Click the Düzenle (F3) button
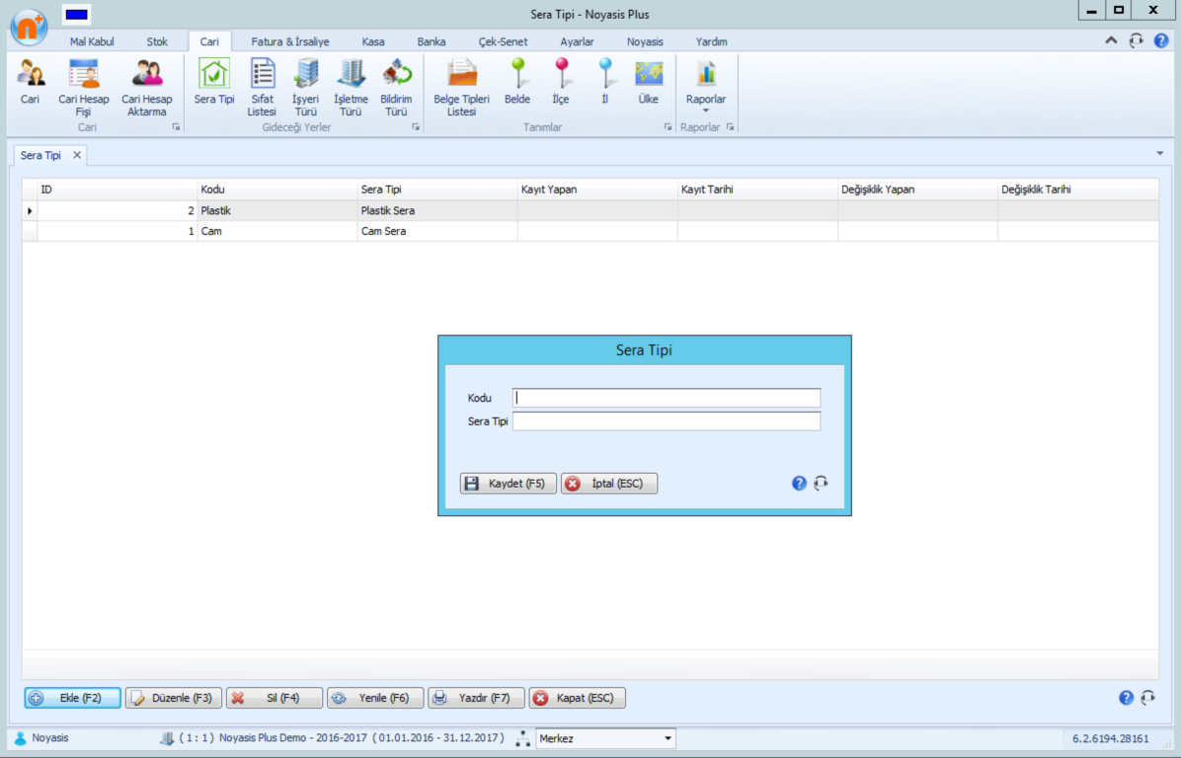This screenshot has width=1181, height=758. pyautogui.click(x=174, y=698)
